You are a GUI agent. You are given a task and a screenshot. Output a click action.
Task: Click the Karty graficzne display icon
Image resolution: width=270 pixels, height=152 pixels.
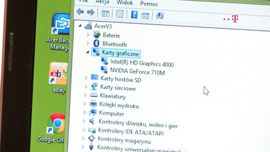pyautogui.click(x=96, y=52)
